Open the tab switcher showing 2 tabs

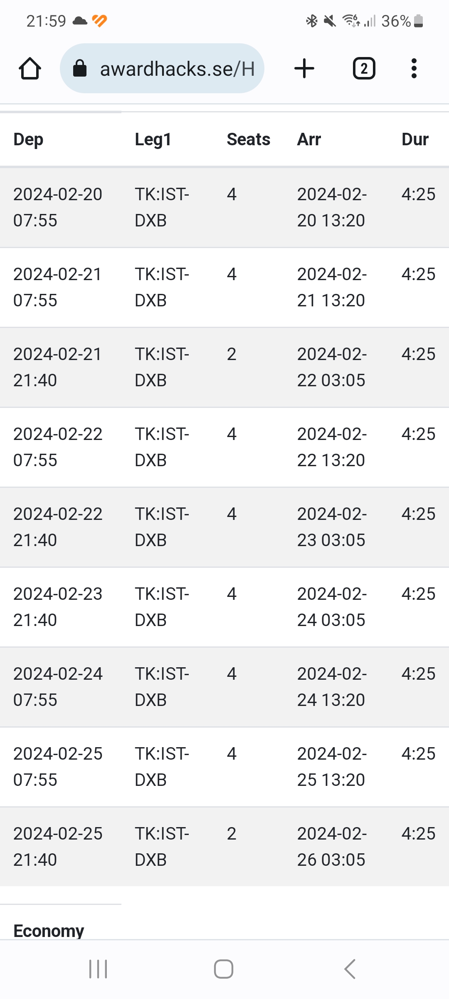[x=364, y=69]
